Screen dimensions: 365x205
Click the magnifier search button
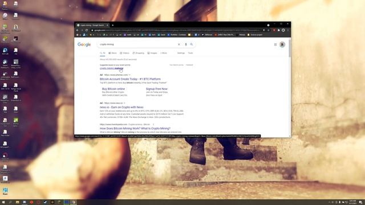click(x=192, y=44)
